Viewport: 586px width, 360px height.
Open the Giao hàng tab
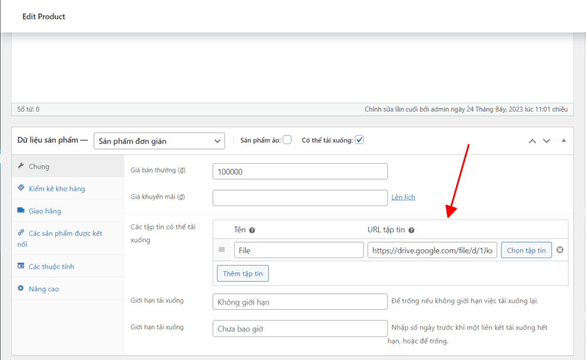pos(45,211)
